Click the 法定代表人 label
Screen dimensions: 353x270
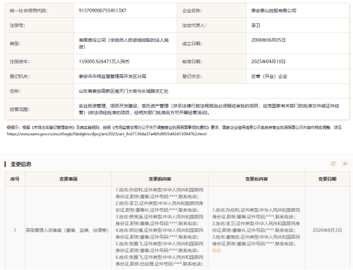pos(194,25)
